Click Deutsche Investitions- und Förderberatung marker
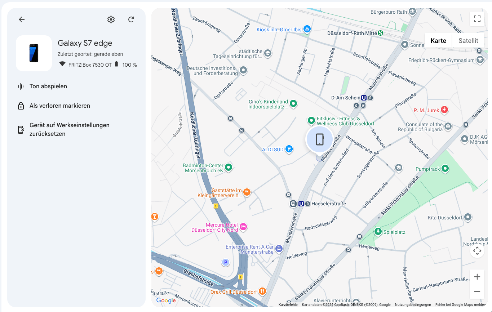Viewport: 492px width, 312px height. [x=244, y=70]
